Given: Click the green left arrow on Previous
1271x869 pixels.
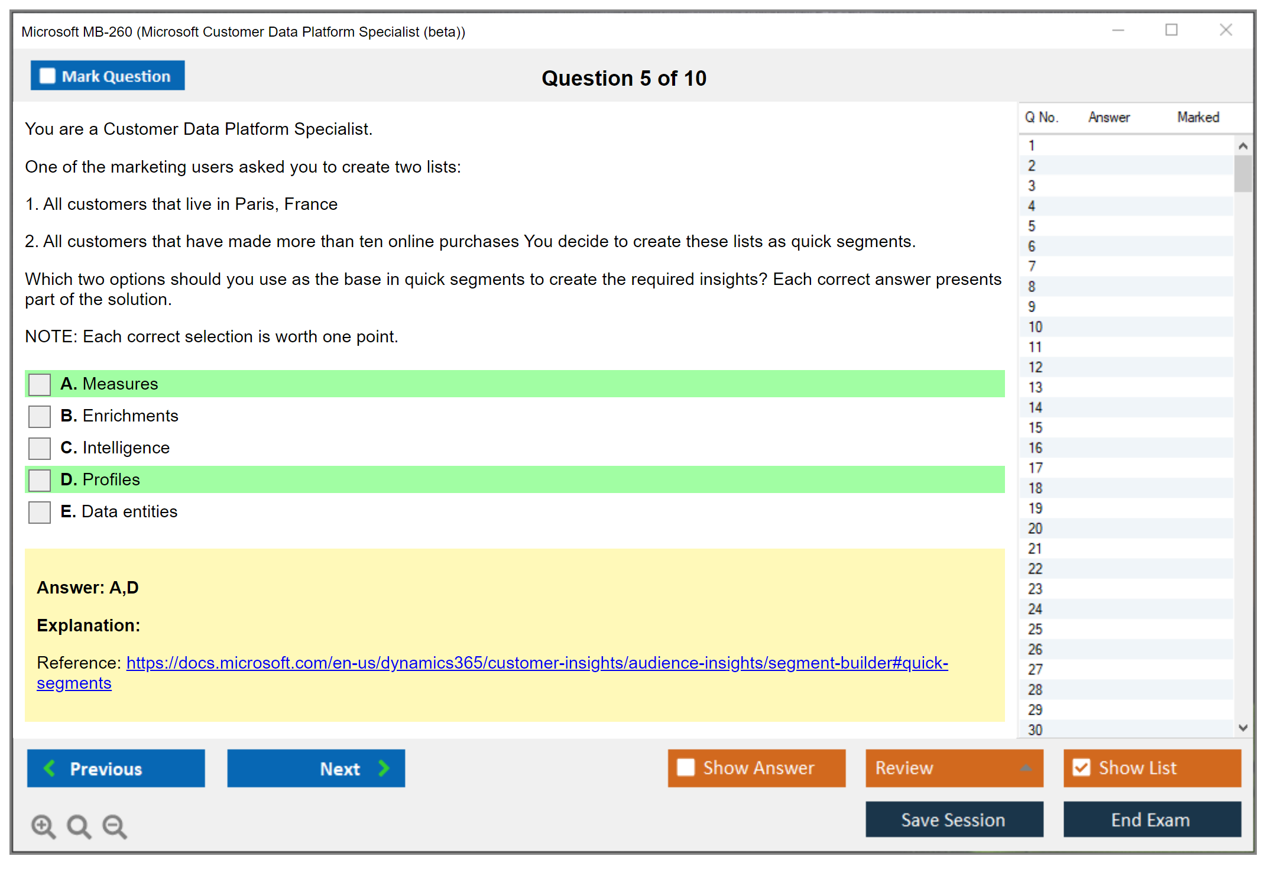Looking at the screenshot, I should tap(50, 769).
